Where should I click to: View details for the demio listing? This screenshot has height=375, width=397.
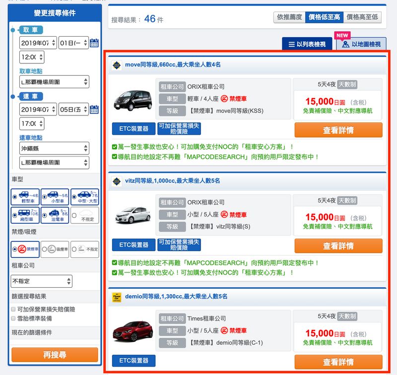(x=338, y=362)
